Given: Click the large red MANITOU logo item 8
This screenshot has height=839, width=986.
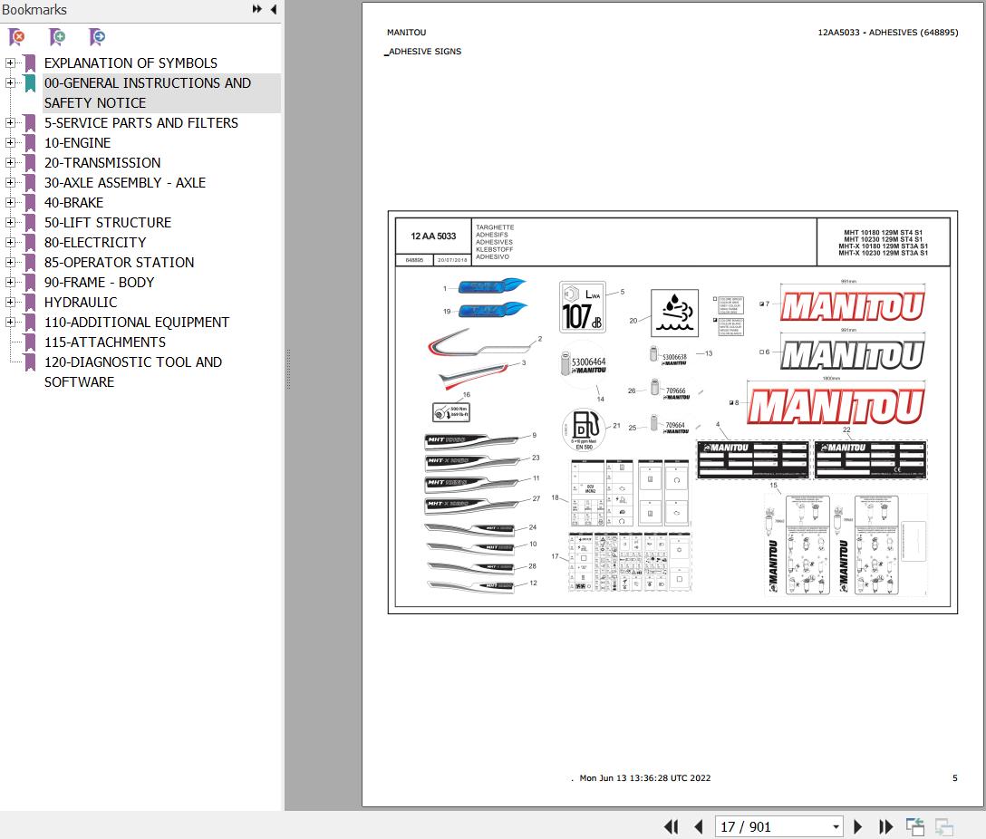Looking at the screenshot, I should pos(836,406).
